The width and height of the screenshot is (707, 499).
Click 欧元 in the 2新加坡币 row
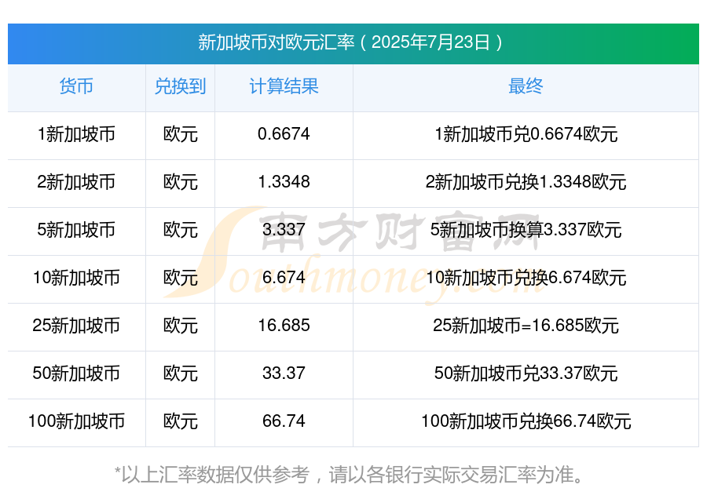pos(180,182)
